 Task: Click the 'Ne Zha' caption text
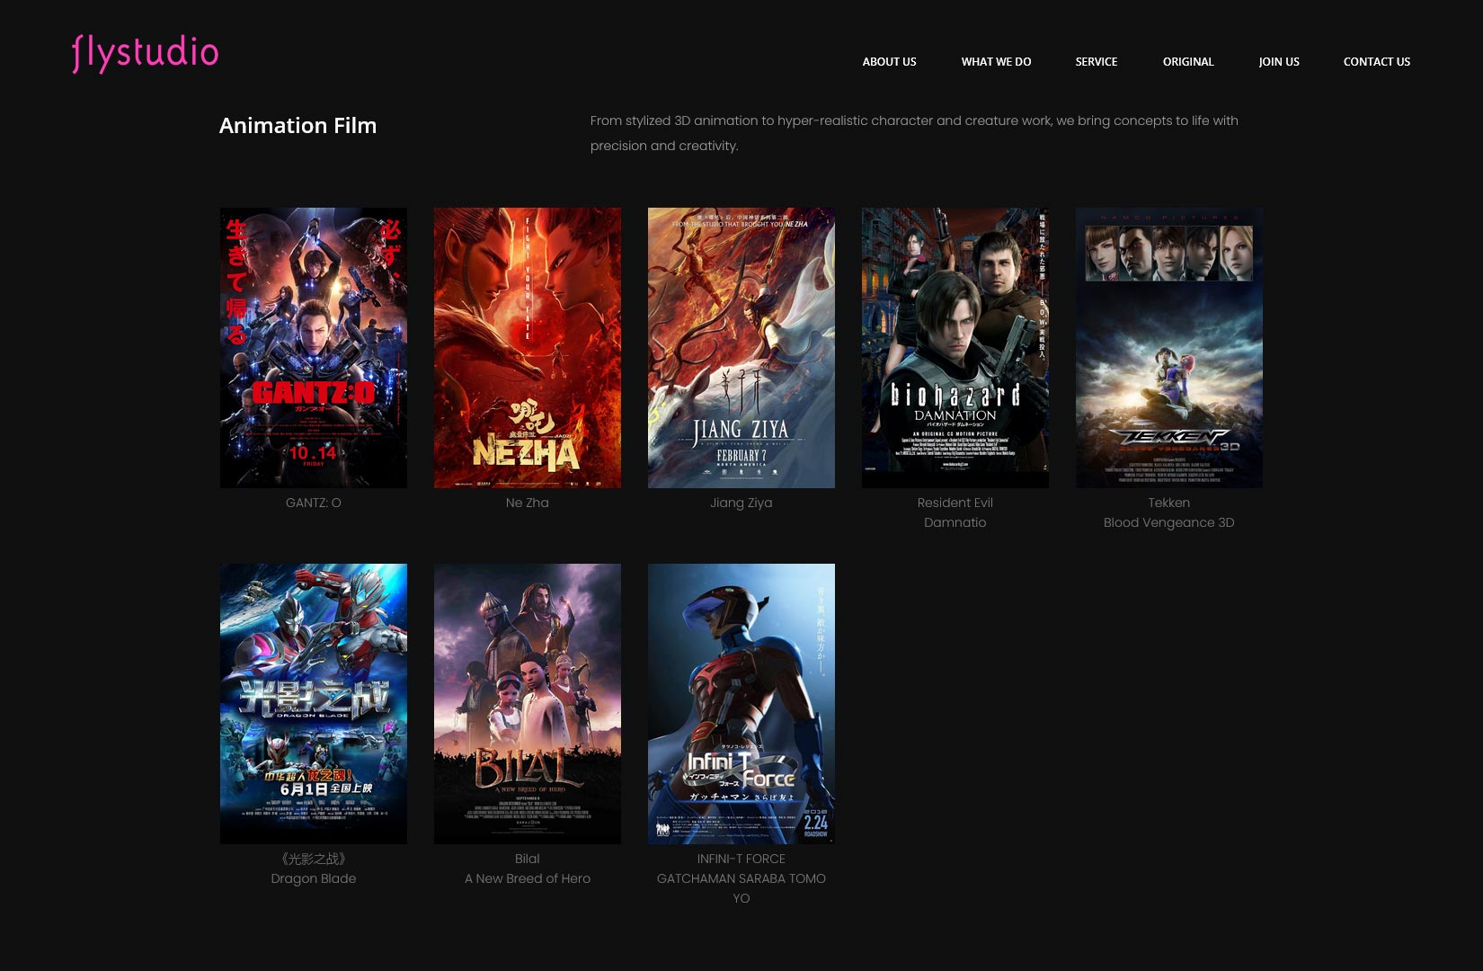coord(528,503)
